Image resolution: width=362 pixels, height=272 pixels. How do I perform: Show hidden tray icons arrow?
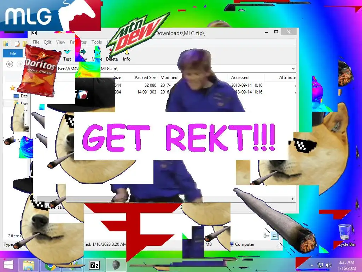coord(312,265)
